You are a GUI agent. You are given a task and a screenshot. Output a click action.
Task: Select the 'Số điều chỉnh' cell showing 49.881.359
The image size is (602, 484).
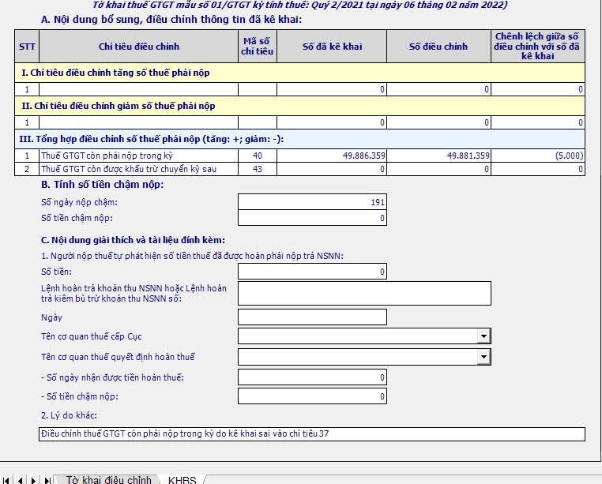pyautogui.click(x=439, y=156)
